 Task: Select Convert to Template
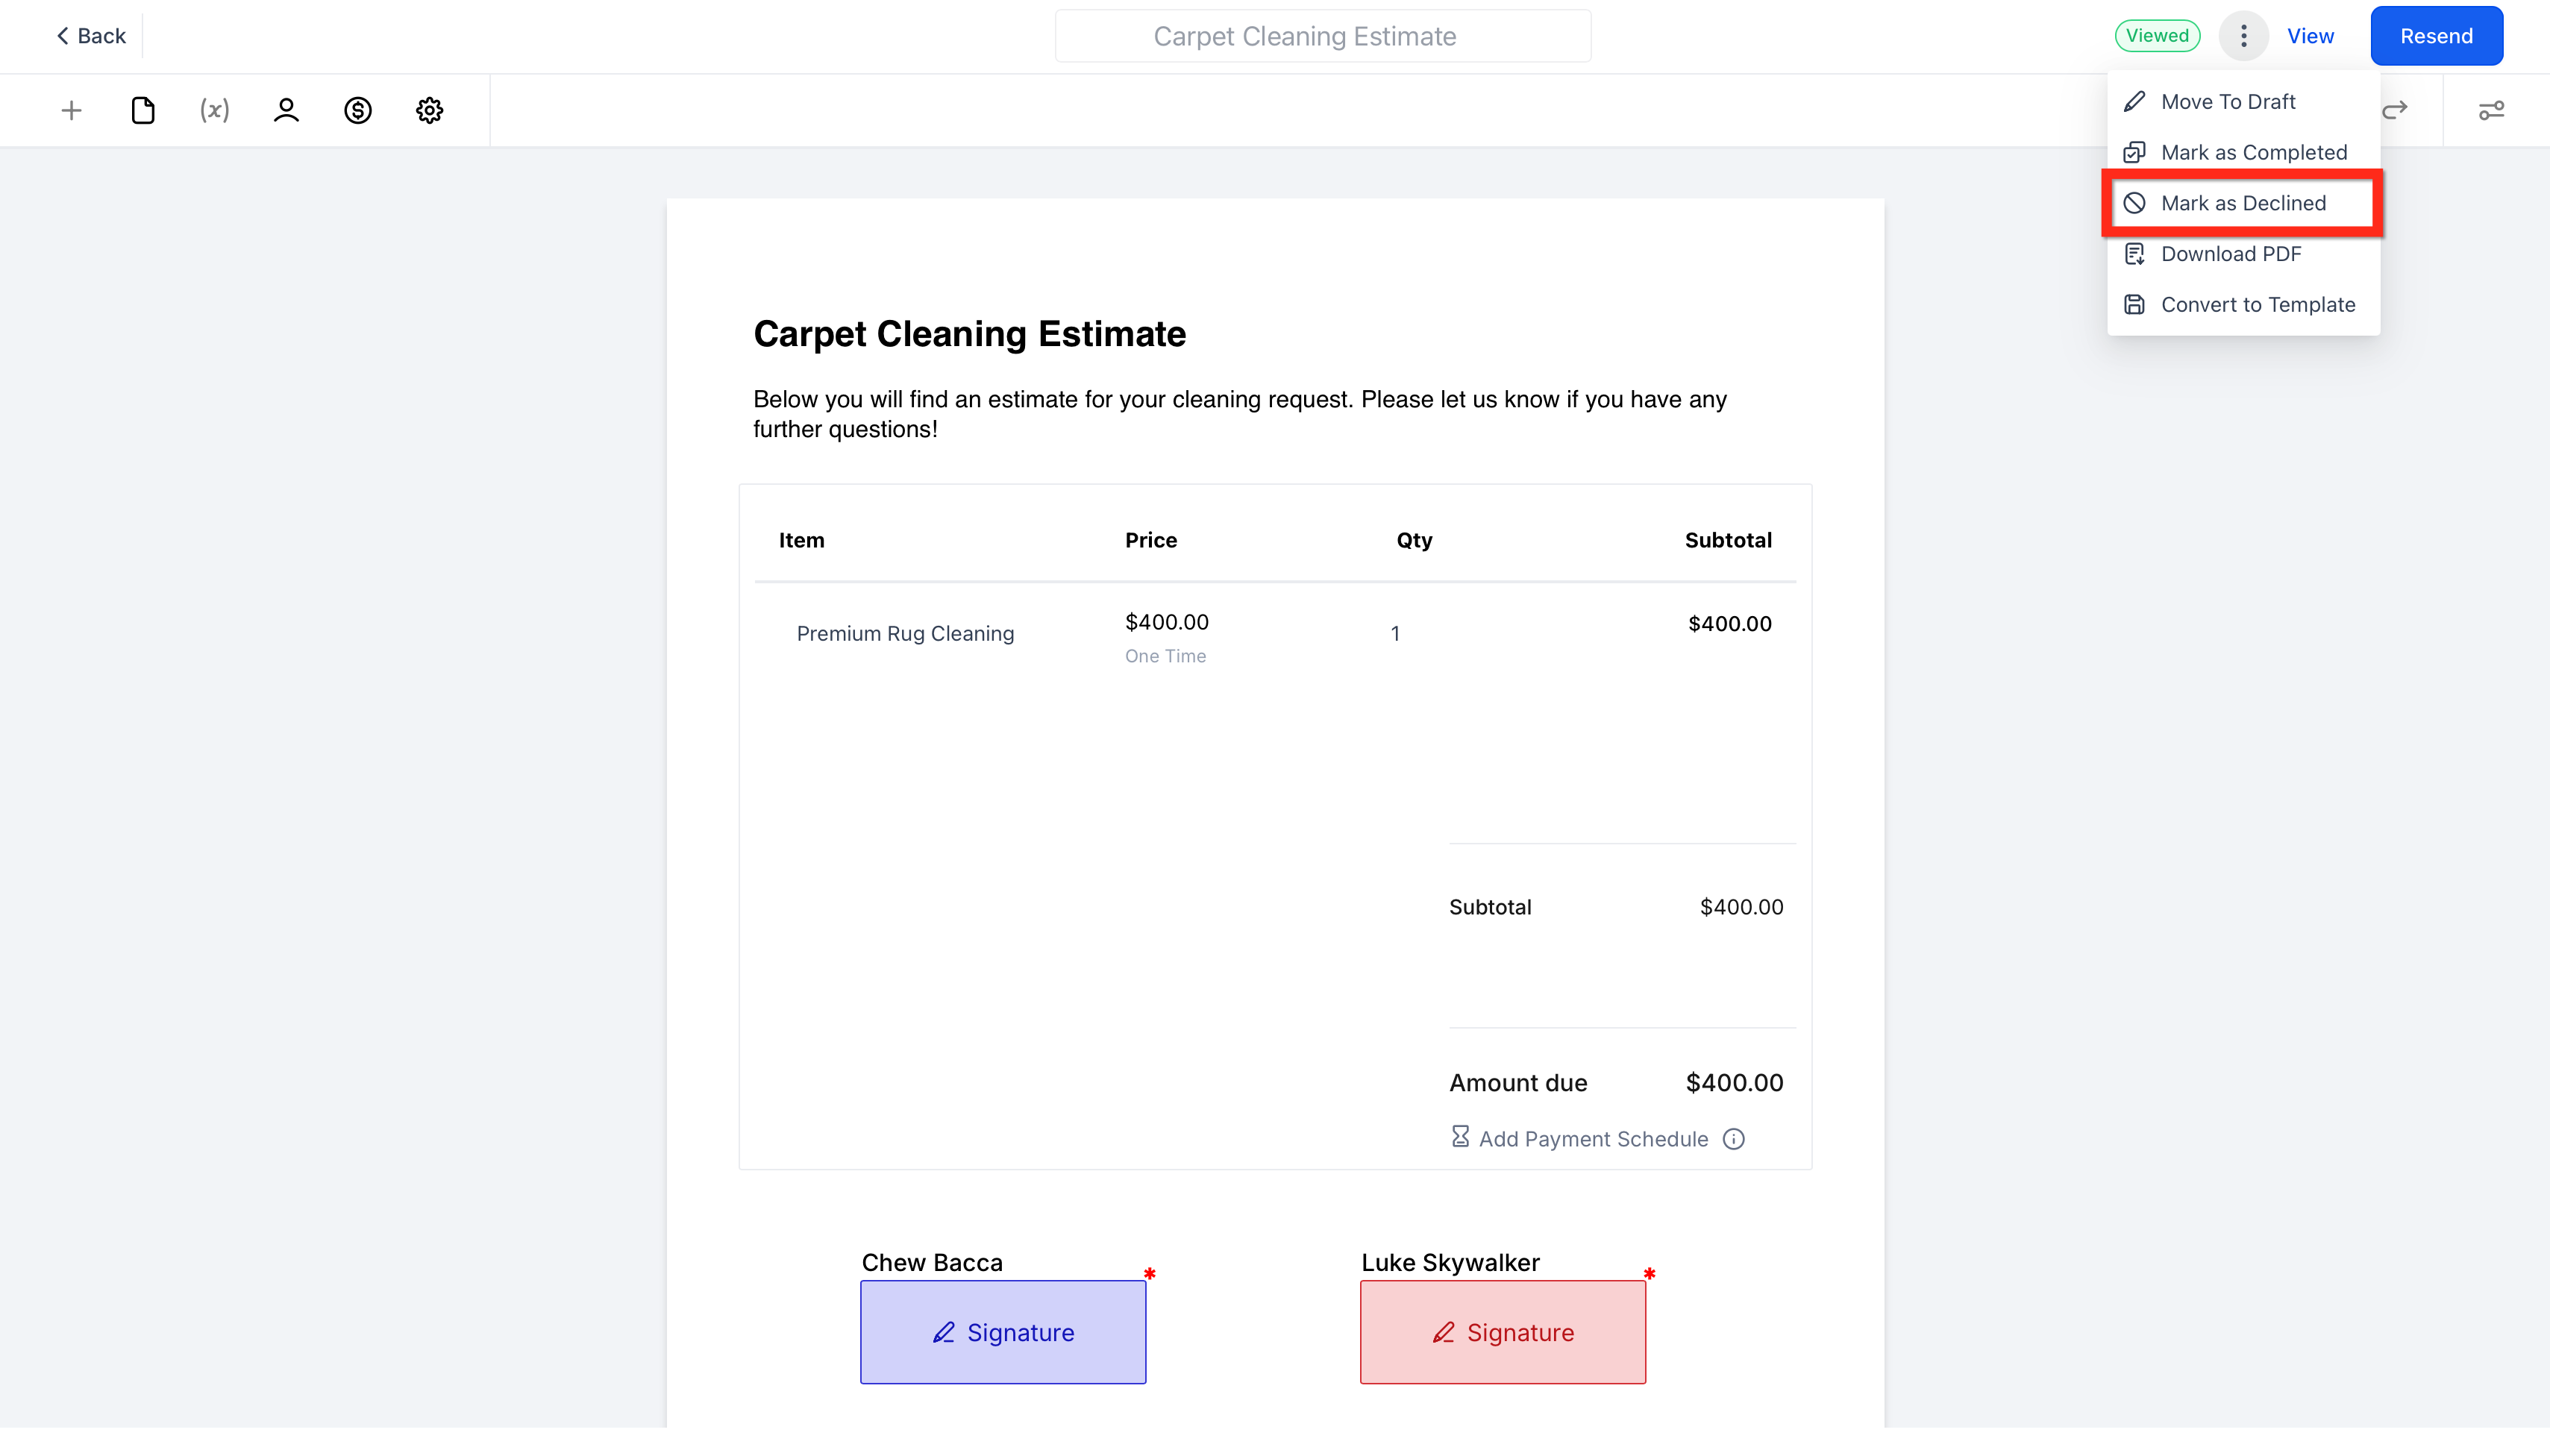pos(2257,305)
